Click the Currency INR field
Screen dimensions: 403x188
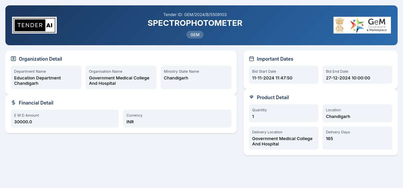(x=177, y=119)
